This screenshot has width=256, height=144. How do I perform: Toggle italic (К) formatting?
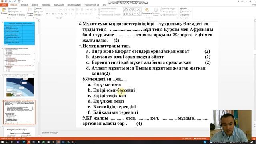[x=50, y=14]
